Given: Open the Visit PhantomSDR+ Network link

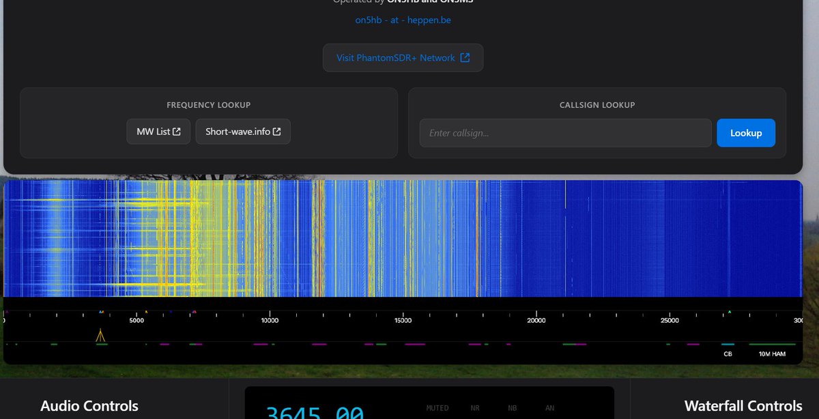Looking at the screenshot, I should (x=403, y=58).
